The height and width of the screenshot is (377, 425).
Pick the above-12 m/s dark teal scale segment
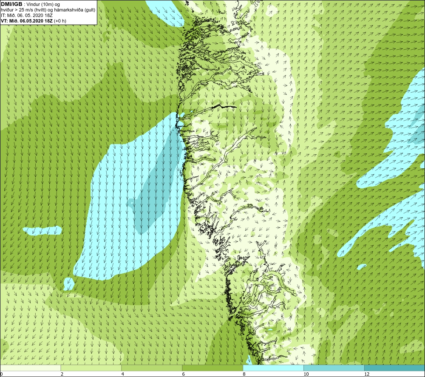coord(394,368)
